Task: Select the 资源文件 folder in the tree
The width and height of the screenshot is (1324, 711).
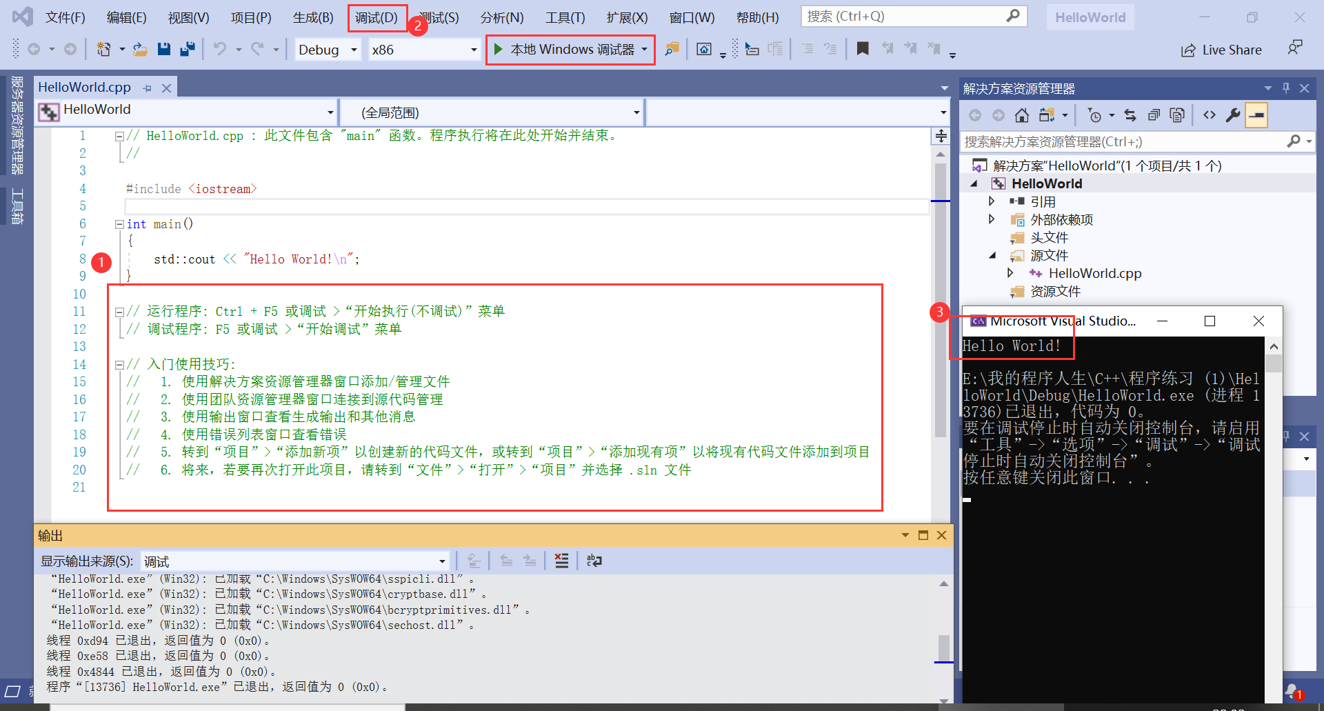Action: click(x=1055, y=292)
